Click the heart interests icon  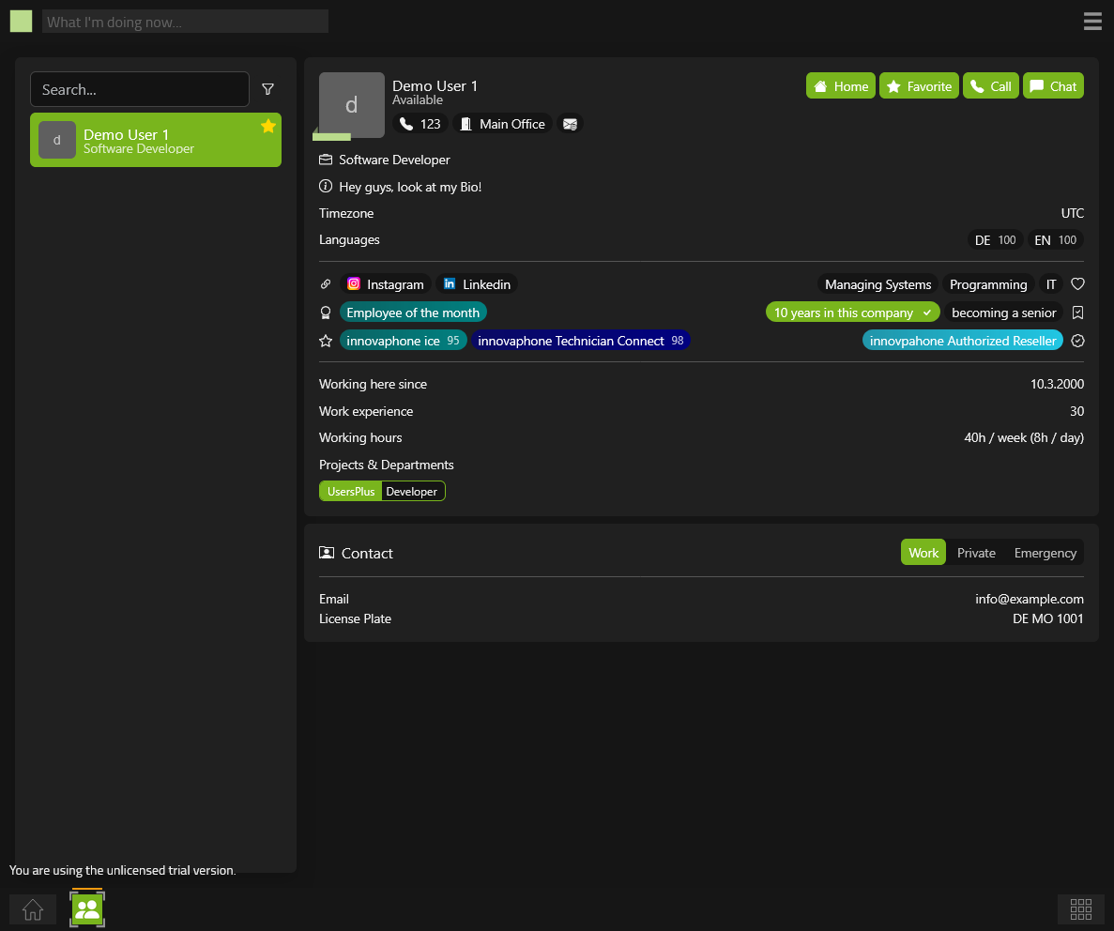(1077, 284)
